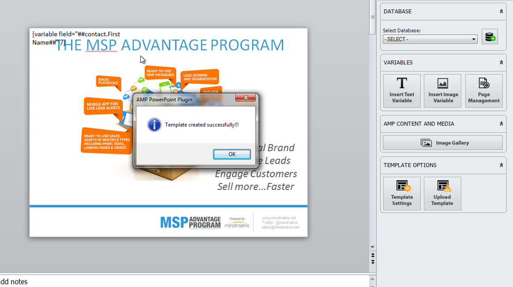The width and height of the screenshot is (513, 287).
Task: Go to the previous slide with the double-up arrow
Action: 373,255
